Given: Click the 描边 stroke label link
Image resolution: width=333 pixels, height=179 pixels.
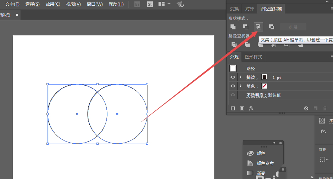Looking at the screenshot, I should pos(252,77).
